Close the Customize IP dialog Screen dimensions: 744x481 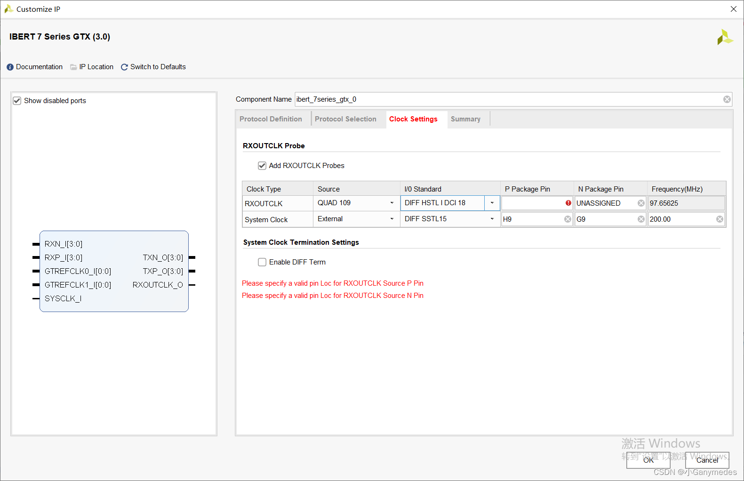(733, 9)
